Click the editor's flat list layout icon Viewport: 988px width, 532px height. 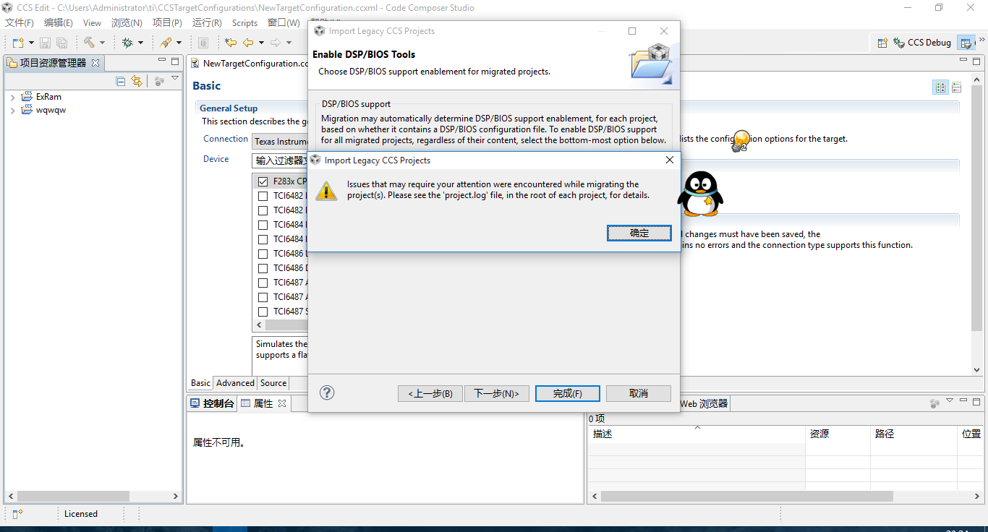957,87
